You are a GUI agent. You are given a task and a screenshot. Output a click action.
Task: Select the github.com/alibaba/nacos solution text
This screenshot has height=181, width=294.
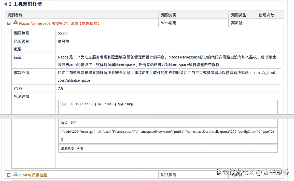point(167,77)
